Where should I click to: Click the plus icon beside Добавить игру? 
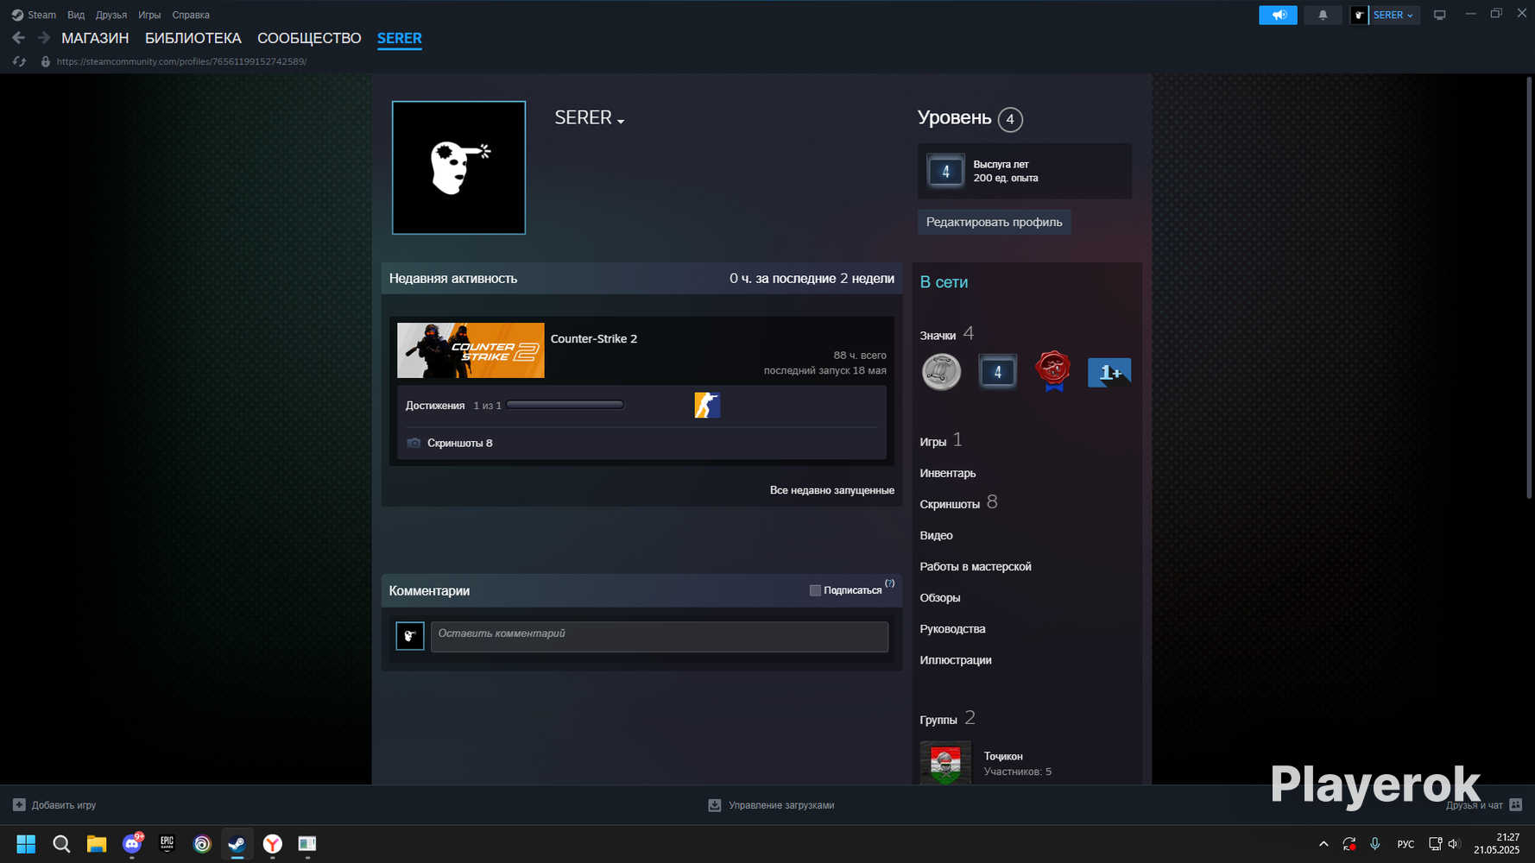click(x=19, y=805)
